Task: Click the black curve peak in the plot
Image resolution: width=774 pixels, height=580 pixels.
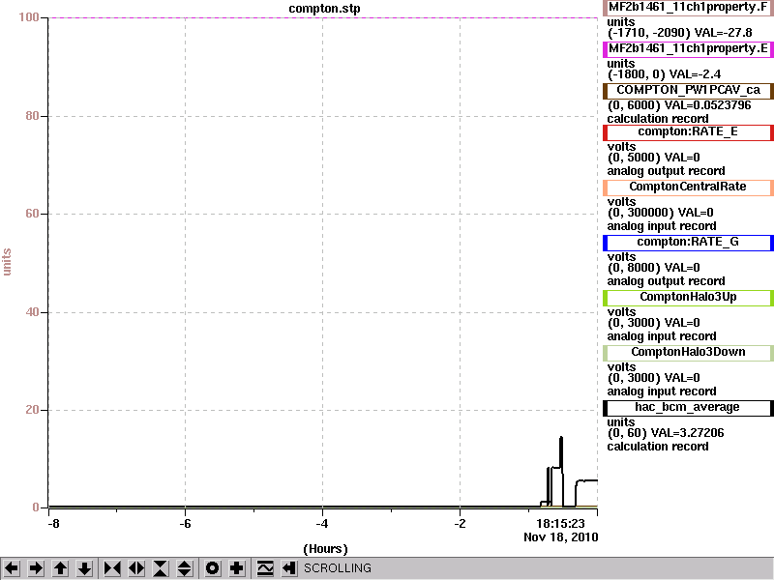Action: 561,439
